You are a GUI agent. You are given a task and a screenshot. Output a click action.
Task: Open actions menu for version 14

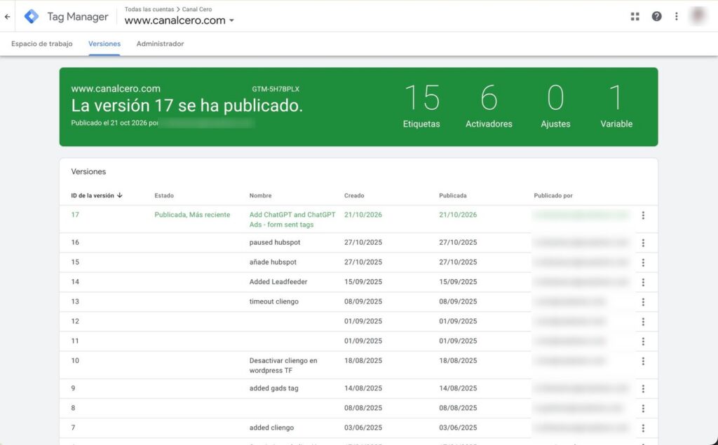[x=643, y=283]
